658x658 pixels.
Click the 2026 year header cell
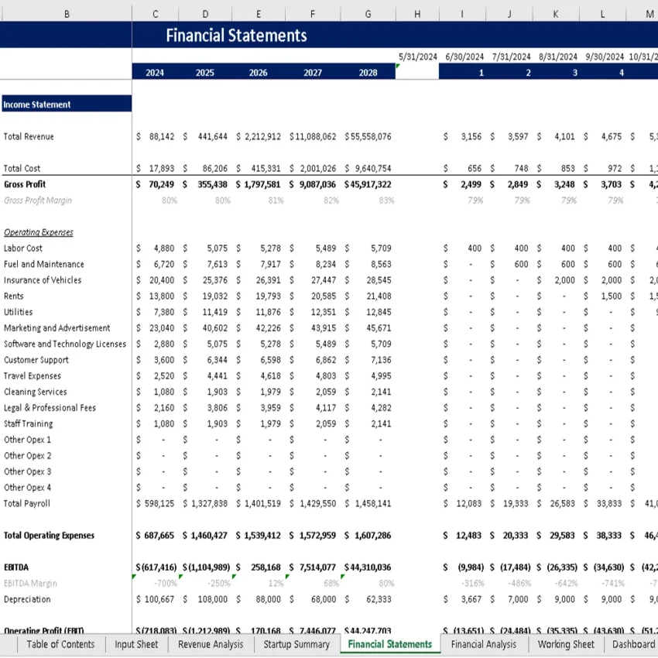tap(258, 72)
